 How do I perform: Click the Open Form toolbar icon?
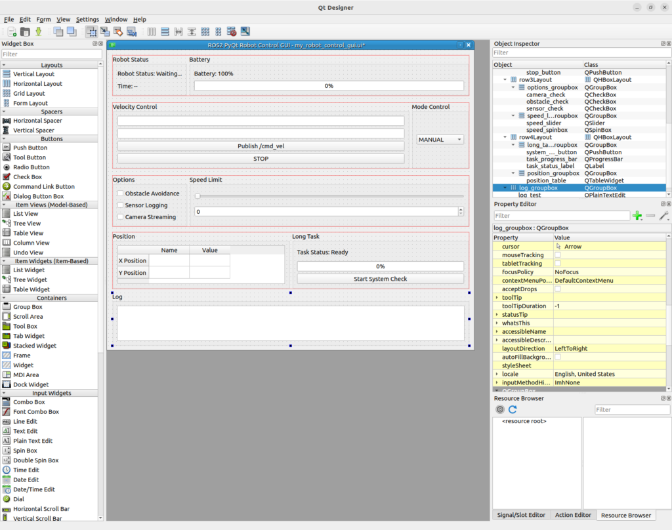26,31
